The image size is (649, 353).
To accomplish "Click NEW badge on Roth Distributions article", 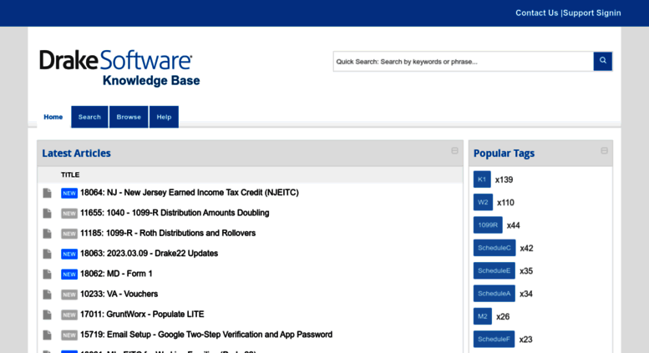I will click(69, 234).
